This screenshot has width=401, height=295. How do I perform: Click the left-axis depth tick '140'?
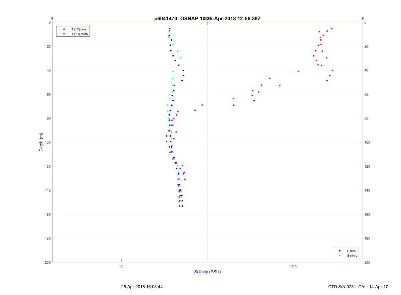[x=47, y=190]
